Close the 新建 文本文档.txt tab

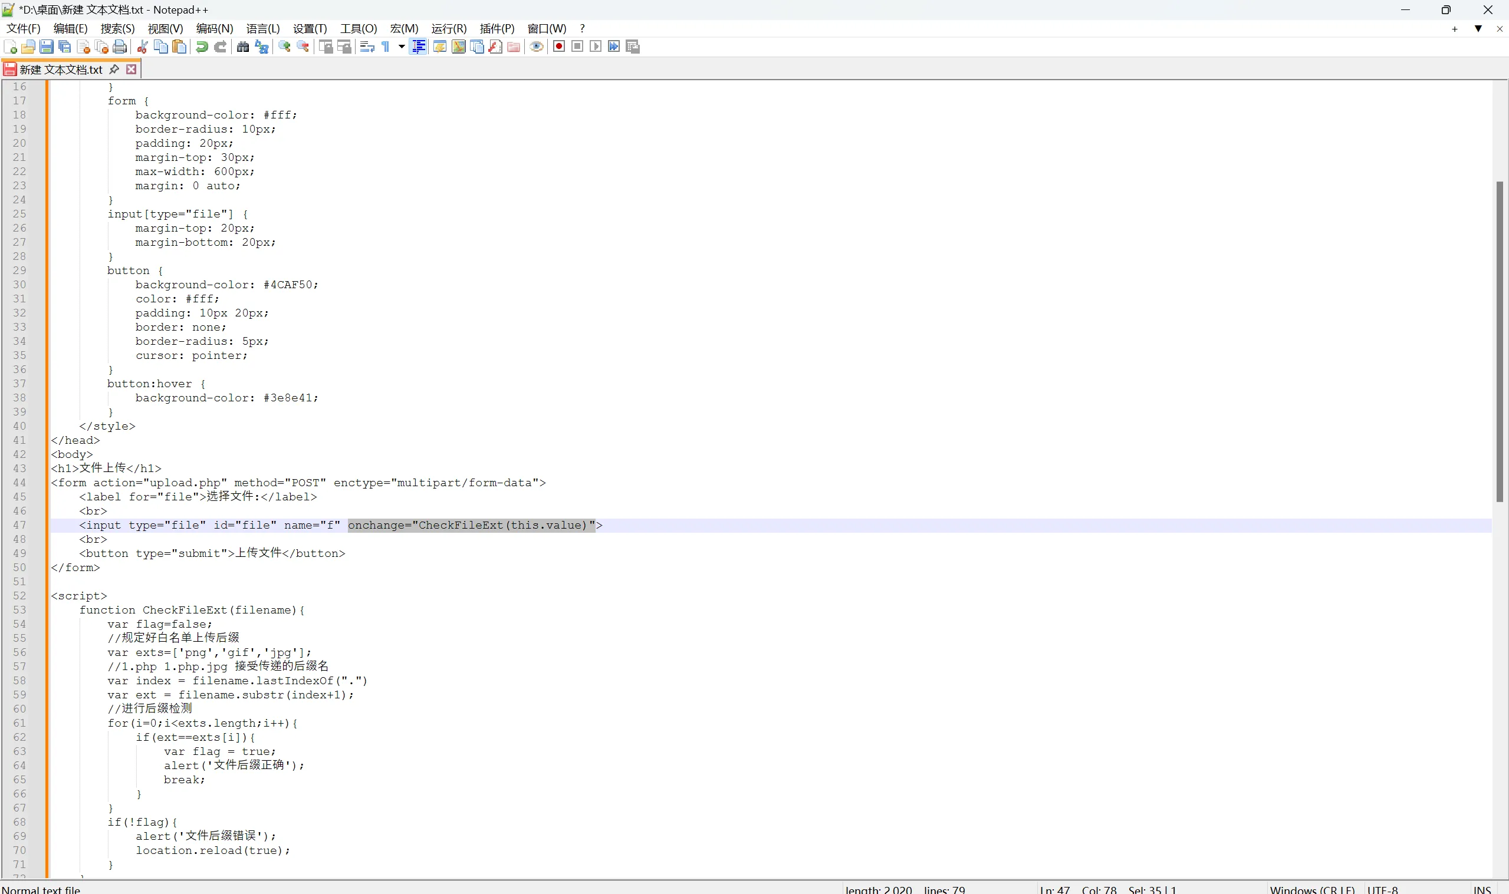tap(131, 70)
